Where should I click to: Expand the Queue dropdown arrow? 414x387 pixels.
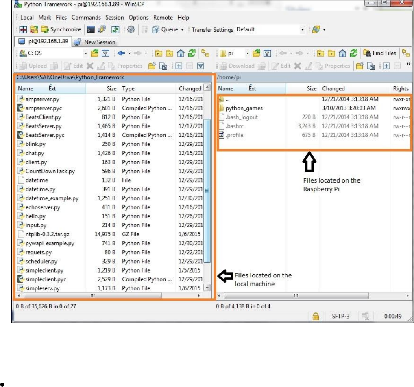coord(182,30)
